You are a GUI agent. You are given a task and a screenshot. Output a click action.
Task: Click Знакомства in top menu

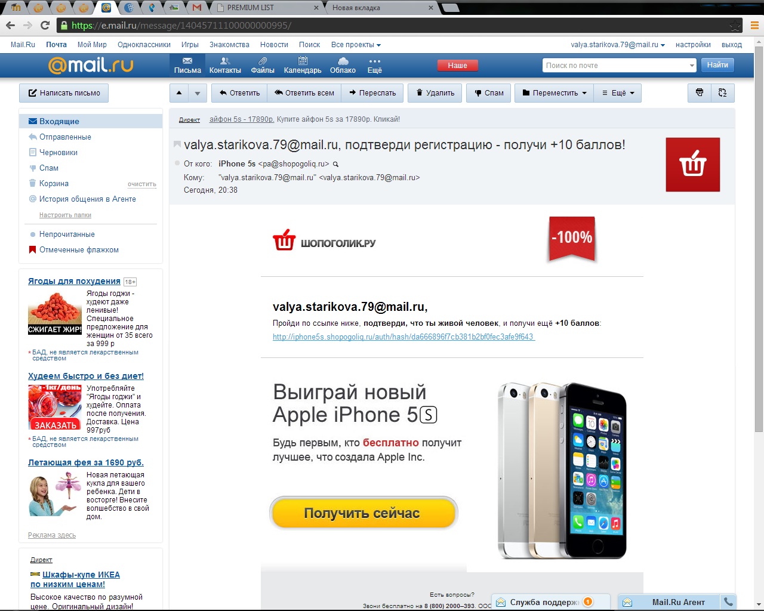coord(229,45)
